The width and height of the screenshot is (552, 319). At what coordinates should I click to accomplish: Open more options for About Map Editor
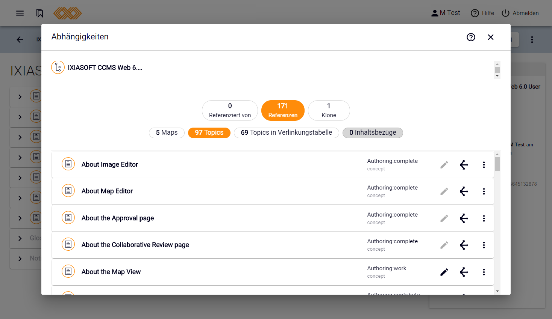tap(484, 191)
